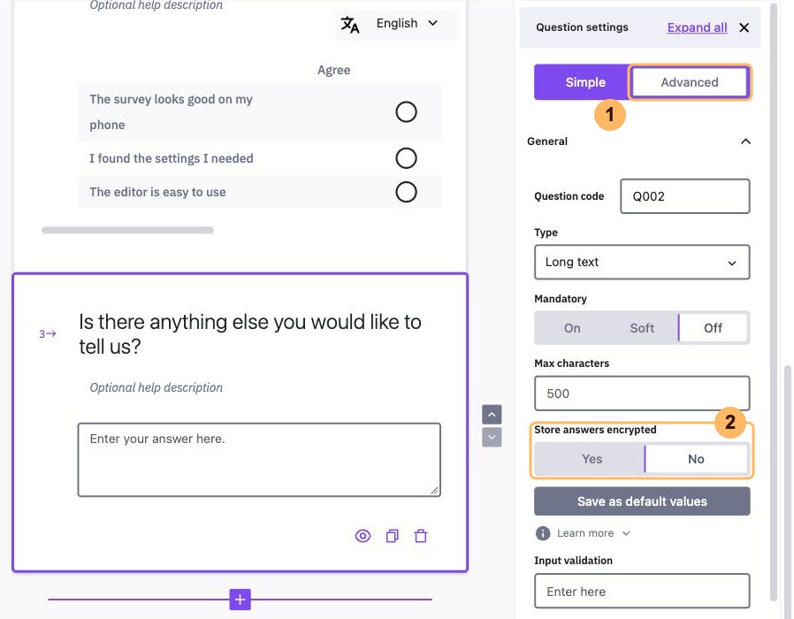The width and height of the screenshot is (794, 619).
Task: Click the 'The editor is easy to use' subquestion text
Action: coord(157,192)
